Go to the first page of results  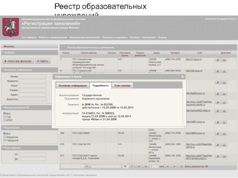point(139,166)
